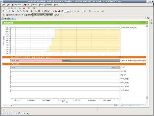Click the 1 ps time step input field
The image size is (154, 116).
click(x=67, y=11)
